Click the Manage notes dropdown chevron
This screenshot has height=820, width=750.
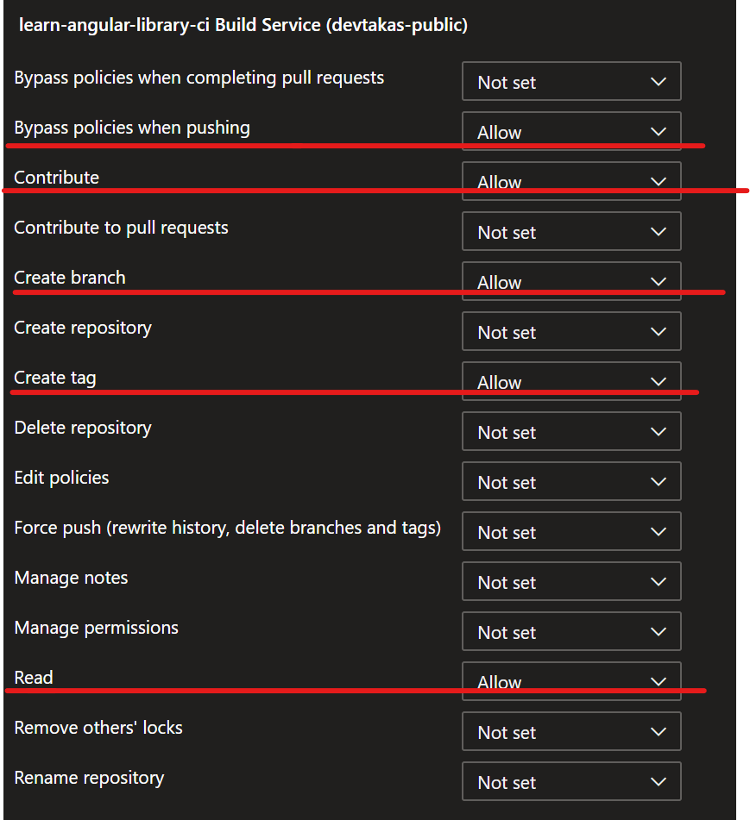(659, 581)
